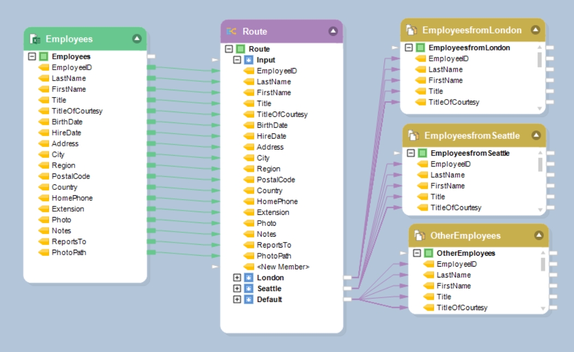Click field icon next to TitleOfCourtesy in OtherEmployees
Viewport: 574px width, 352px height.
point(428,307)
